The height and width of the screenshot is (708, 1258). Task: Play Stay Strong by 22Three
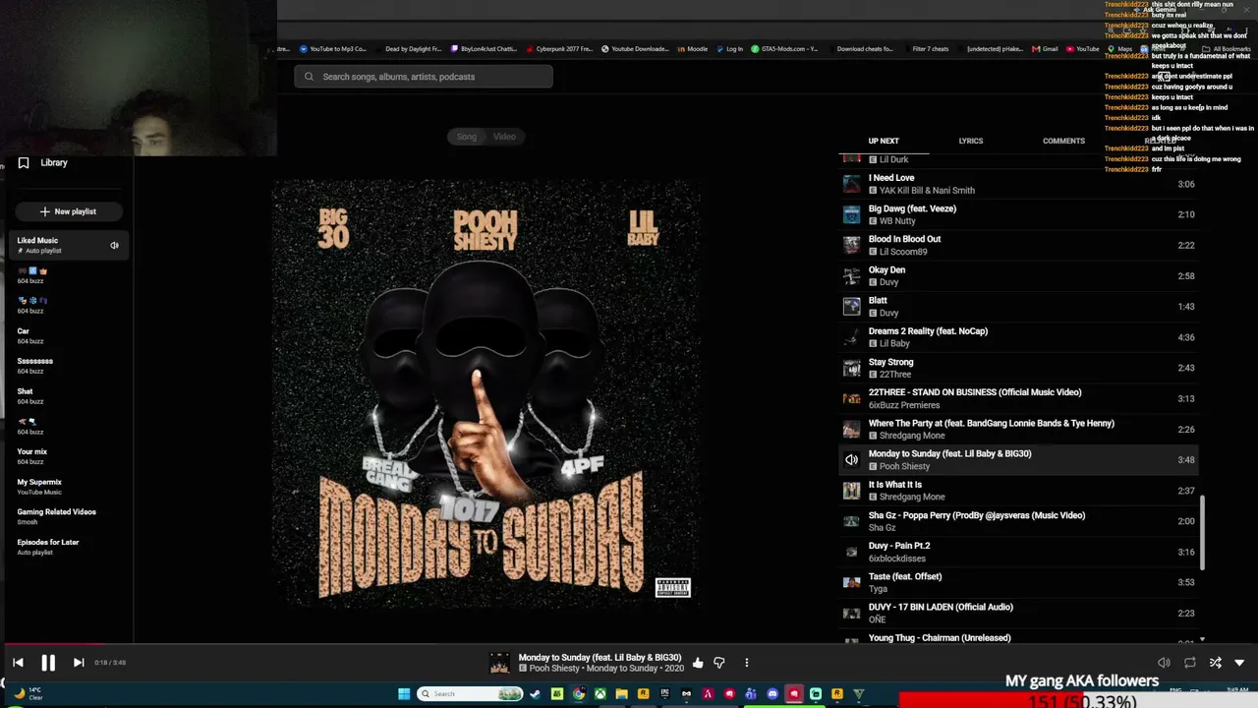(1019, 368)
